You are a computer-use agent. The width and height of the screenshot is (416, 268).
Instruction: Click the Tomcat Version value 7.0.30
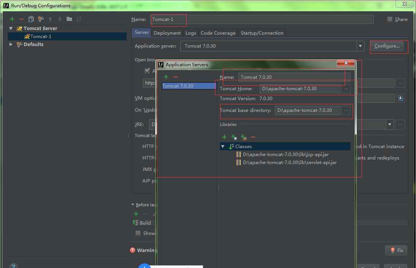click(x=266, y=99)
